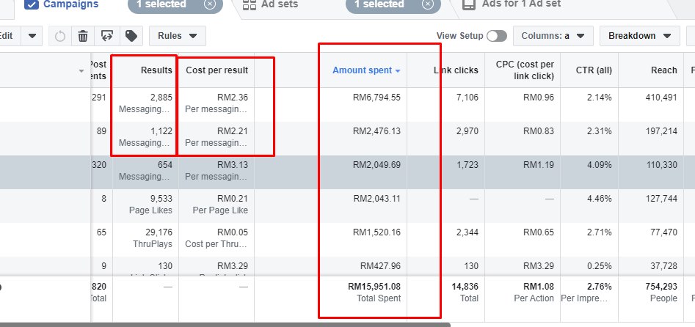Viewport: 695px width, 327px height.
Task: Click the refresh circular arrow icon
Action: tap(60, 36)
